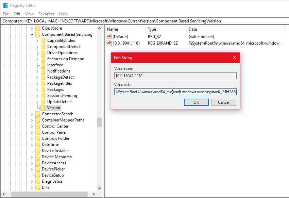Expand the CapabilityIndex key
The width and height of the screenshot is (289, 198).
pos(37,41)
